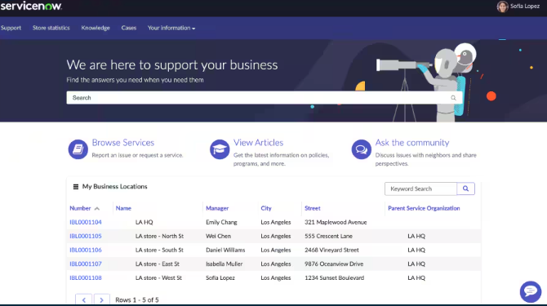Click manager Sofia Lopez table cell
This screenshot has width=547, height=306.
[x=220, y=277]
